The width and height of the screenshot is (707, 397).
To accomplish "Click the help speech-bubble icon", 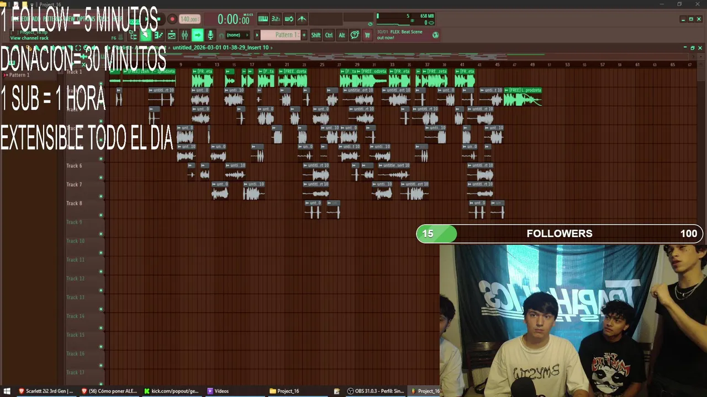I will [355, 35].
